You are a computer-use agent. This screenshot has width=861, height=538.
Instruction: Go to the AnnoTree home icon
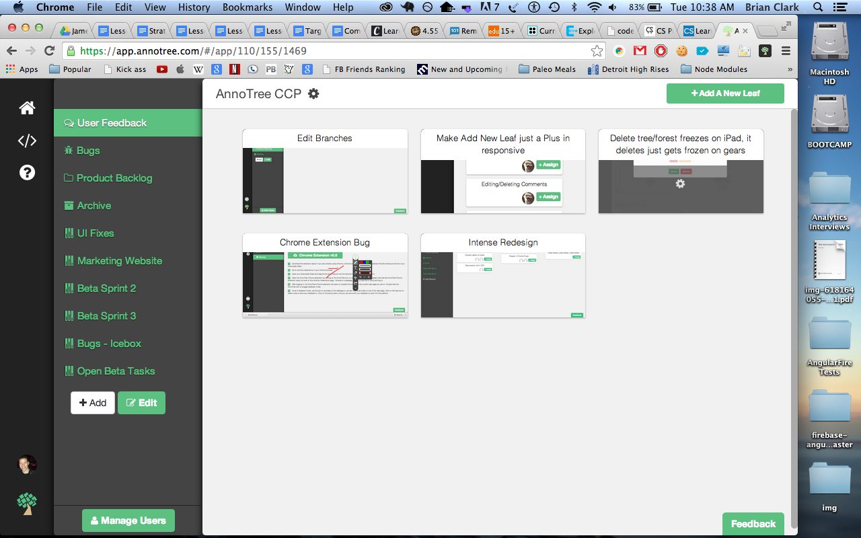27,108
